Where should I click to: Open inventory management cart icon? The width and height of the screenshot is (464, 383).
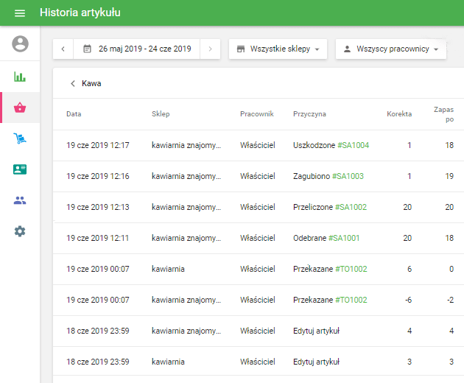click(x=20, y=138)
